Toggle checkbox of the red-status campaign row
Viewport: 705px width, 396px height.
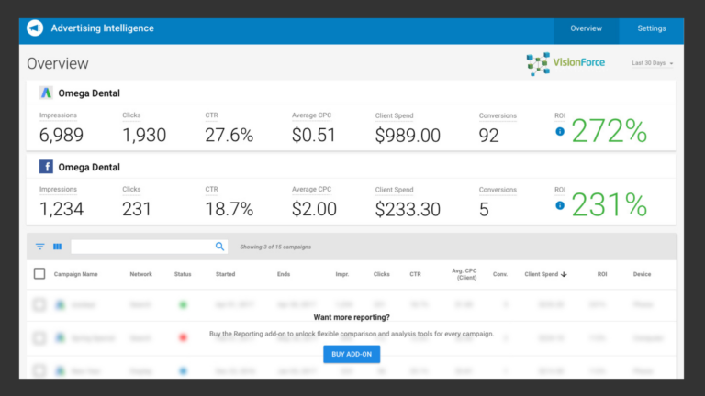[x=39, y=337]
